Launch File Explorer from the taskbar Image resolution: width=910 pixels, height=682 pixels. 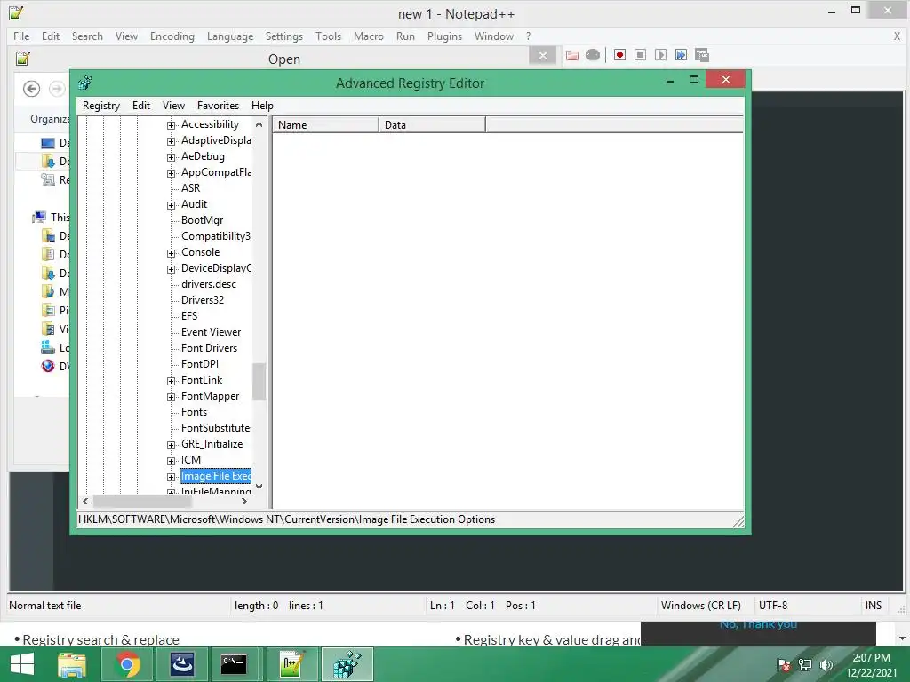click(x=72, y=664)
